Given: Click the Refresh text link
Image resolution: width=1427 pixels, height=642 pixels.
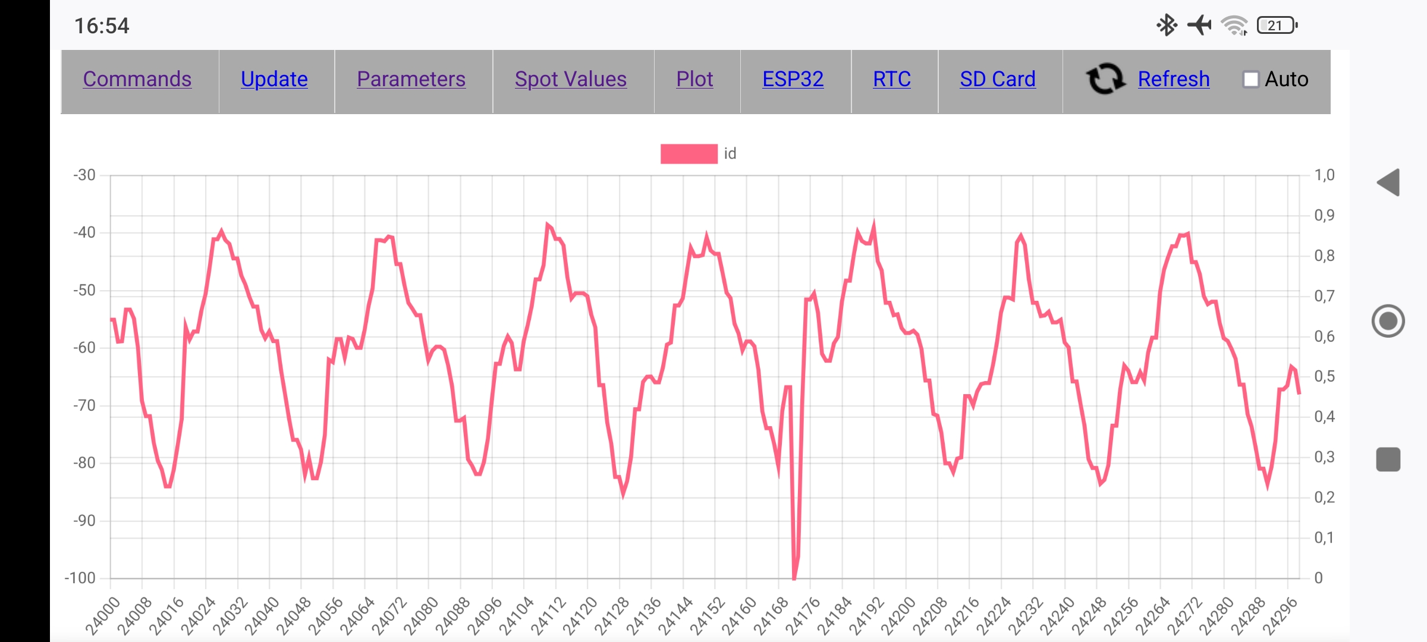Looking at the screenshot, I should click(x=1174, y=79).
